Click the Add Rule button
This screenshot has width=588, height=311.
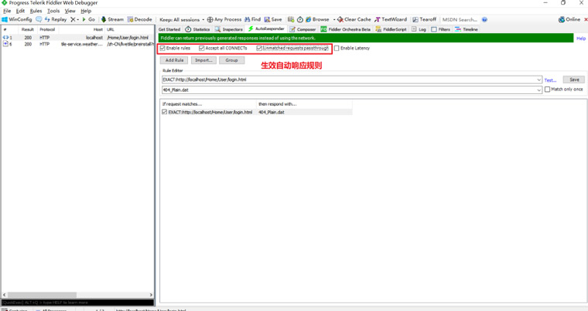pos(174,60)
